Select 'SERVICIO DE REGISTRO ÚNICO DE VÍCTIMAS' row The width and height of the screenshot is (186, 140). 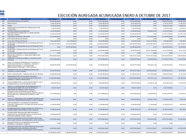click(93, 119)
